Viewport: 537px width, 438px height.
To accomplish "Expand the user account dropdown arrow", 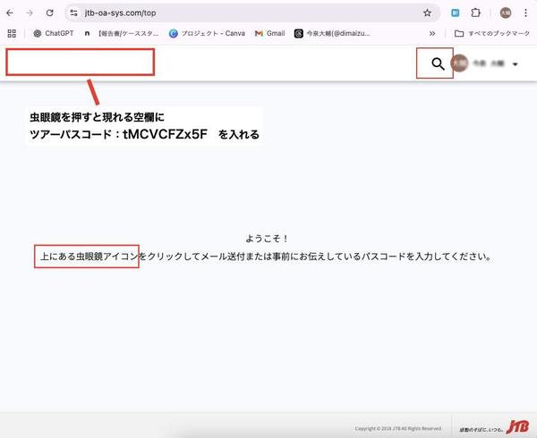I will [515, 64].
